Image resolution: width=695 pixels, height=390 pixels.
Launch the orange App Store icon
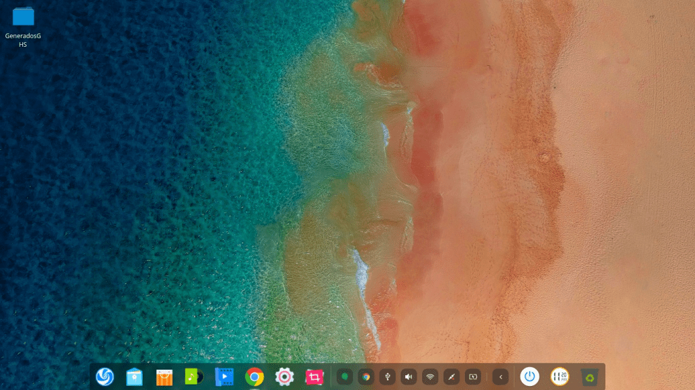[x=164, y=376]
